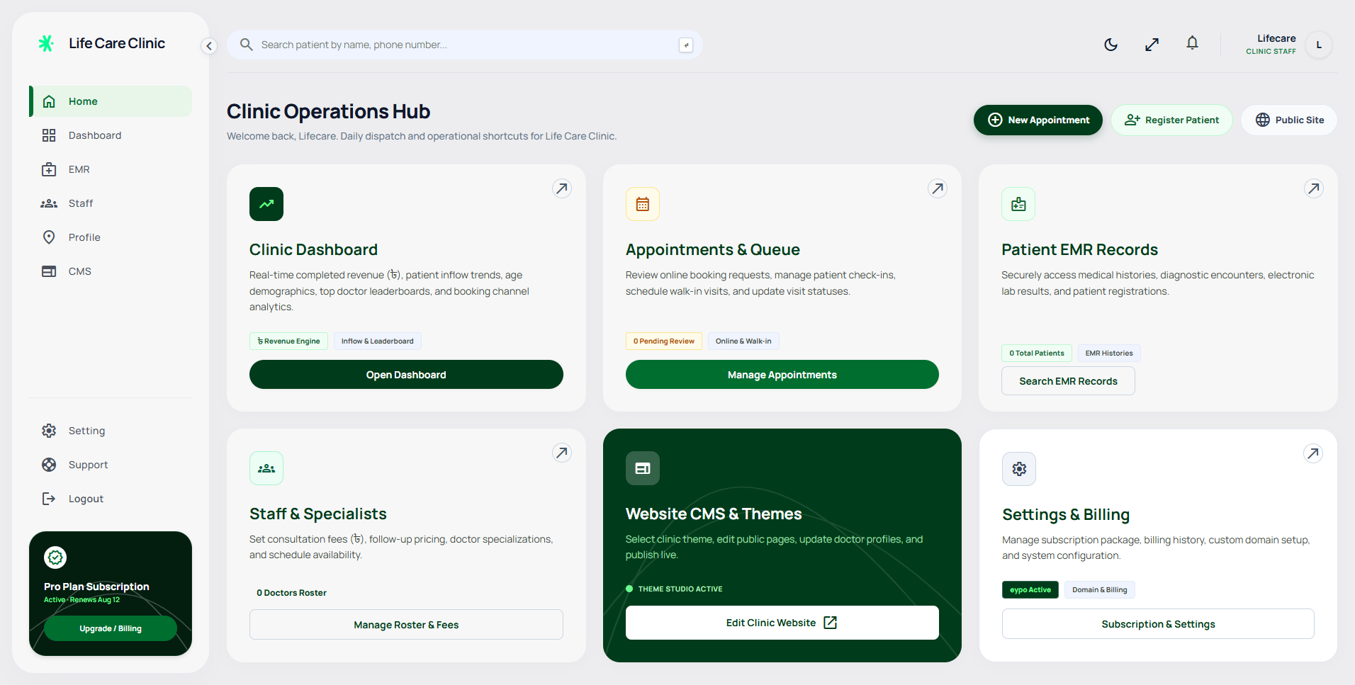Open EMR from the sidebar
This screenshot has height=685, width=1355.
tap(111, 169)
